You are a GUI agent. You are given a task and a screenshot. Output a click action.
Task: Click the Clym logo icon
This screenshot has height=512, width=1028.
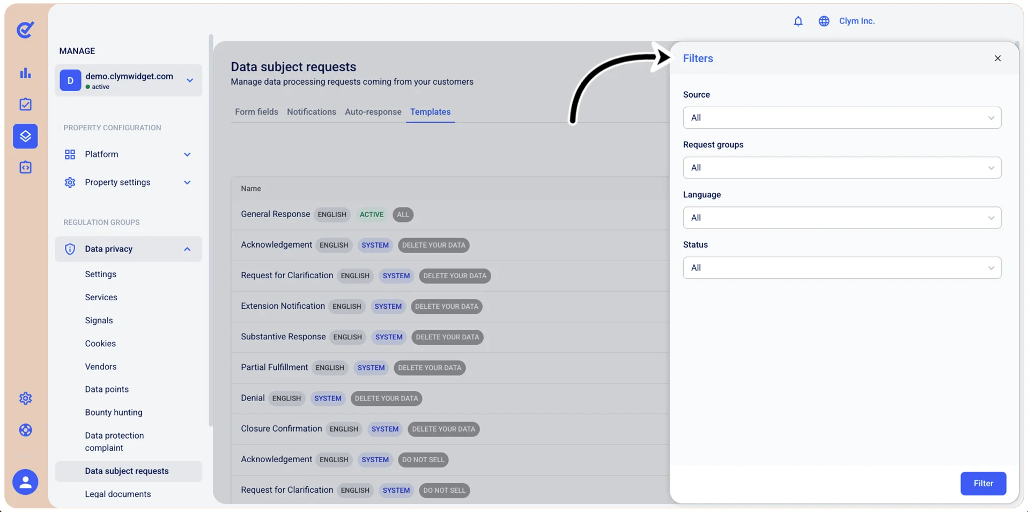pyautogui.click(x=25, y=29)
